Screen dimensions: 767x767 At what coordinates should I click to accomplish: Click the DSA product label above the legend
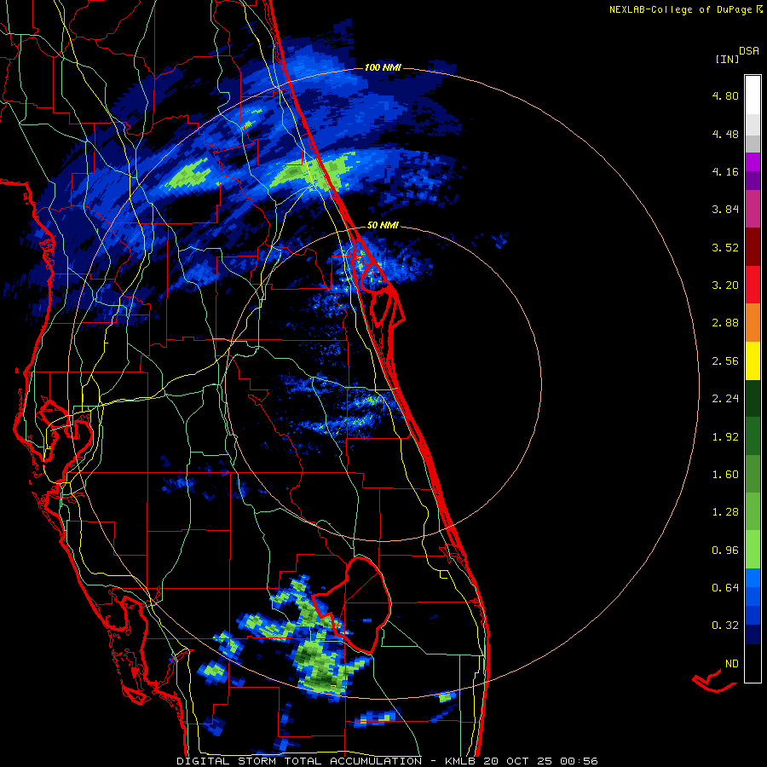point(749,51)
